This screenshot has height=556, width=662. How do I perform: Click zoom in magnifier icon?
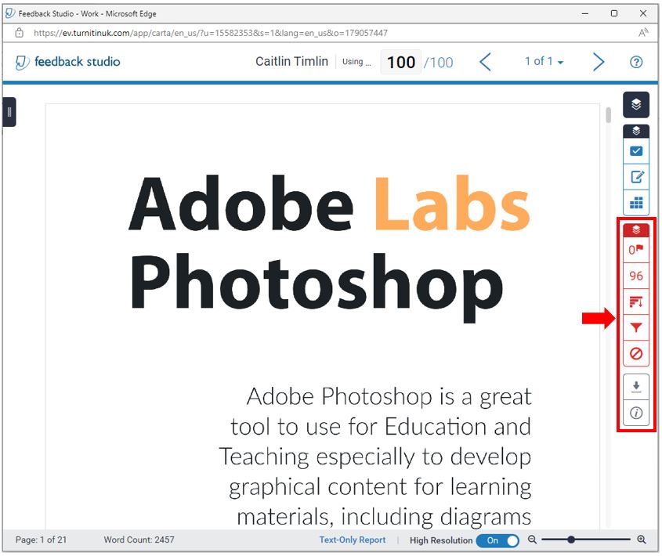coord(642,540)
